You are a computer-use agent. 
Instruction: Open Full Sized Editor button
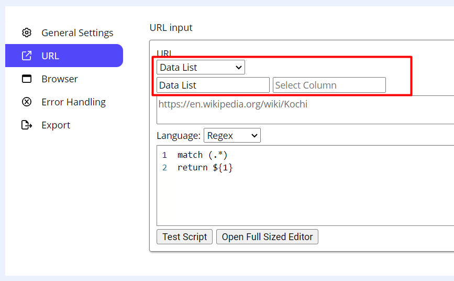coord(267,236)
